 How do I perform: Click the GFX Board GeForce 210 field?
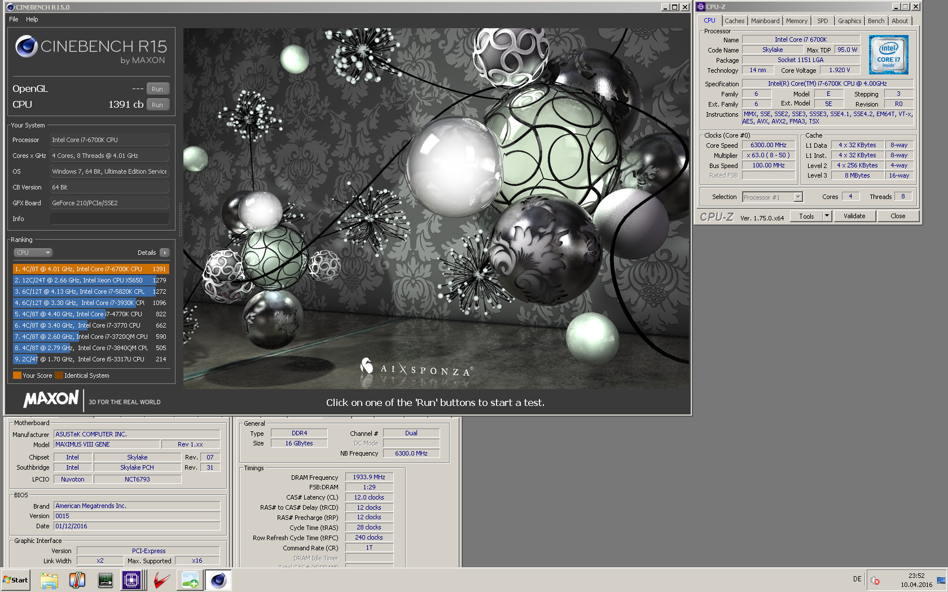click(x=109, y=203)
